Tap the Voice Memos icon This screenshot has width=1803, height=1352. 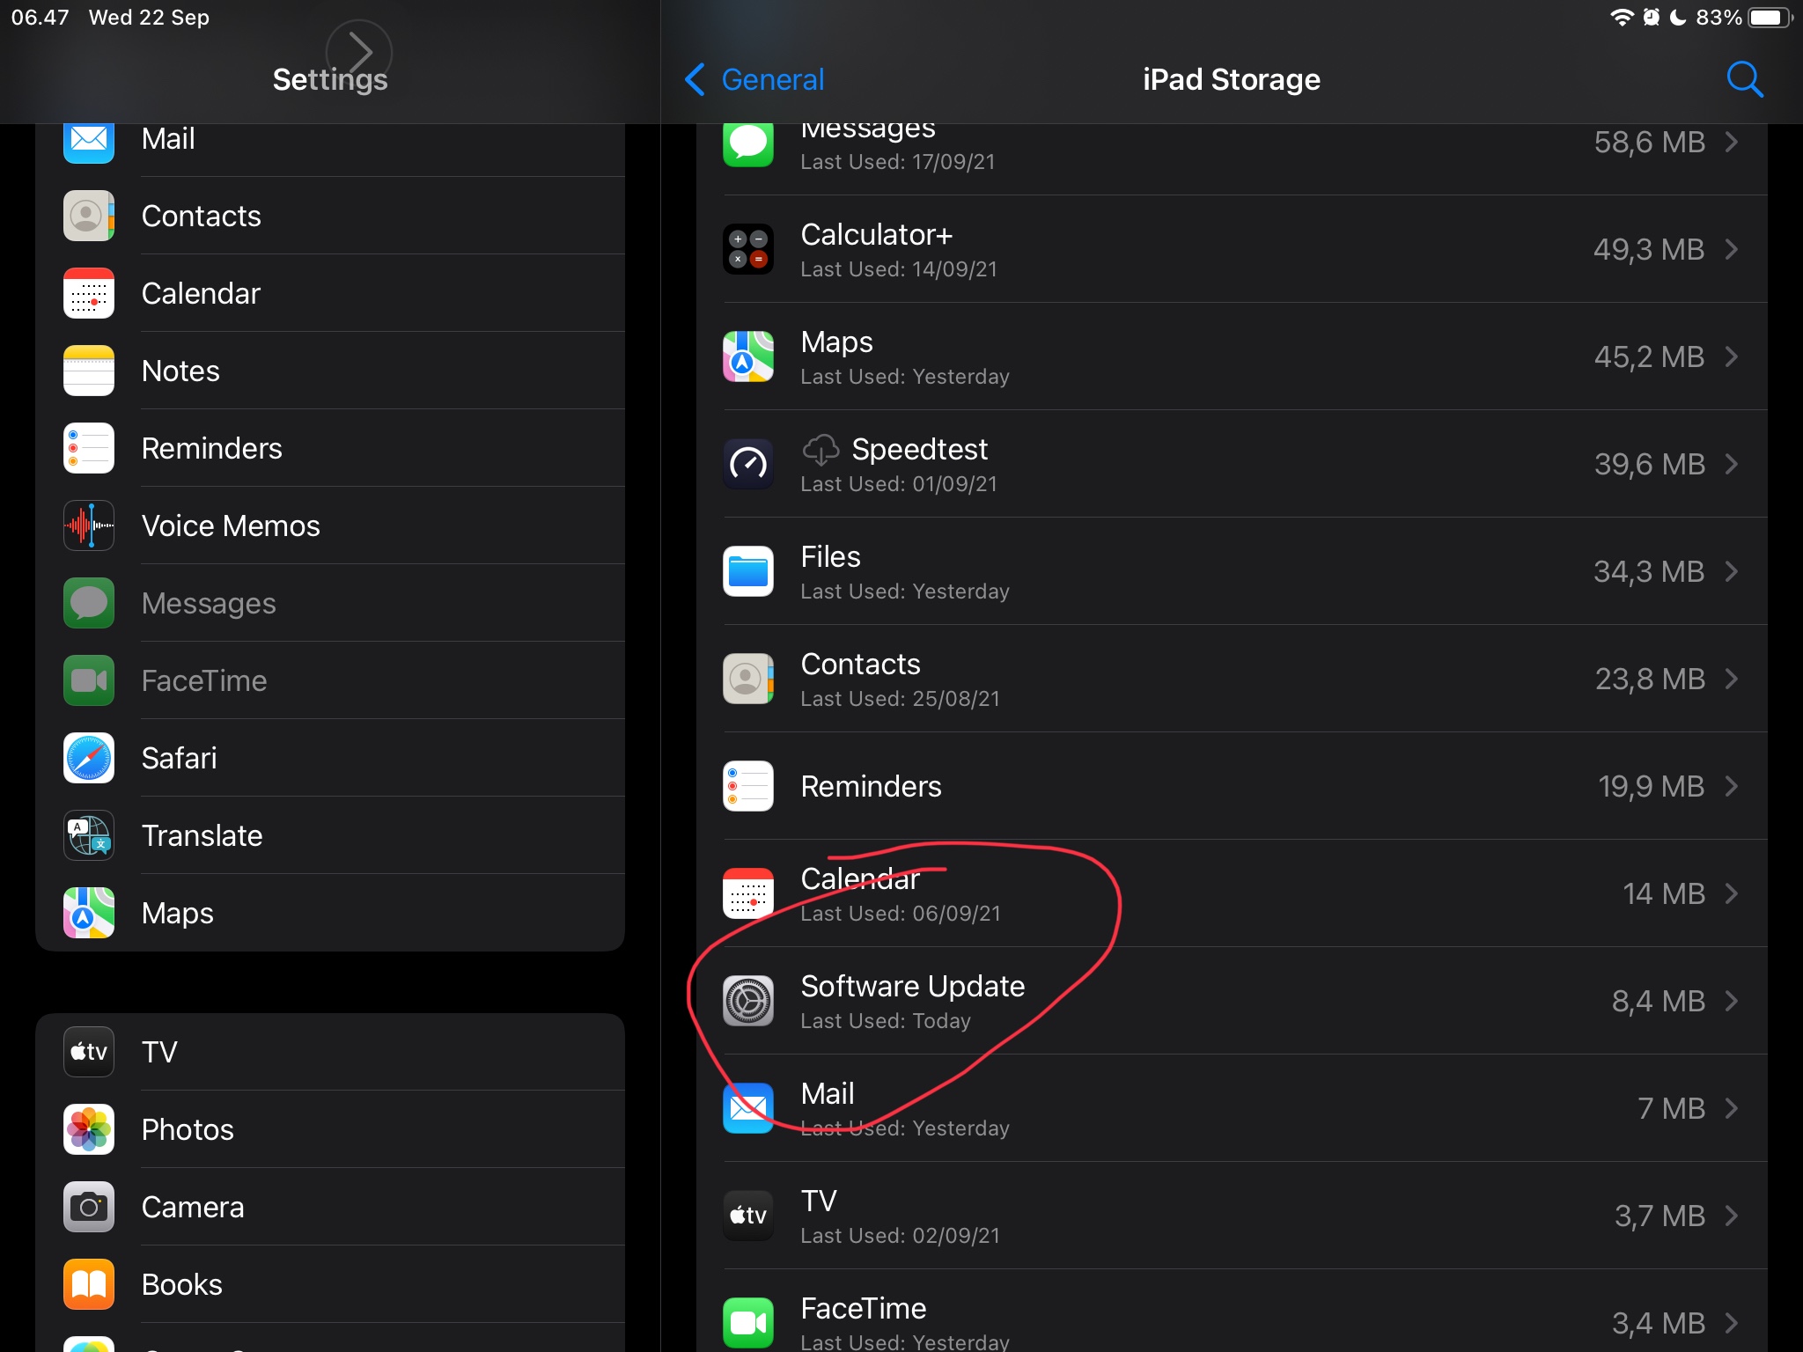(89, 525)
